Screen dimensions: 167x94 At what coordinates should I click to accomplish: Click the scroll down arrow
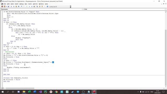166,86
